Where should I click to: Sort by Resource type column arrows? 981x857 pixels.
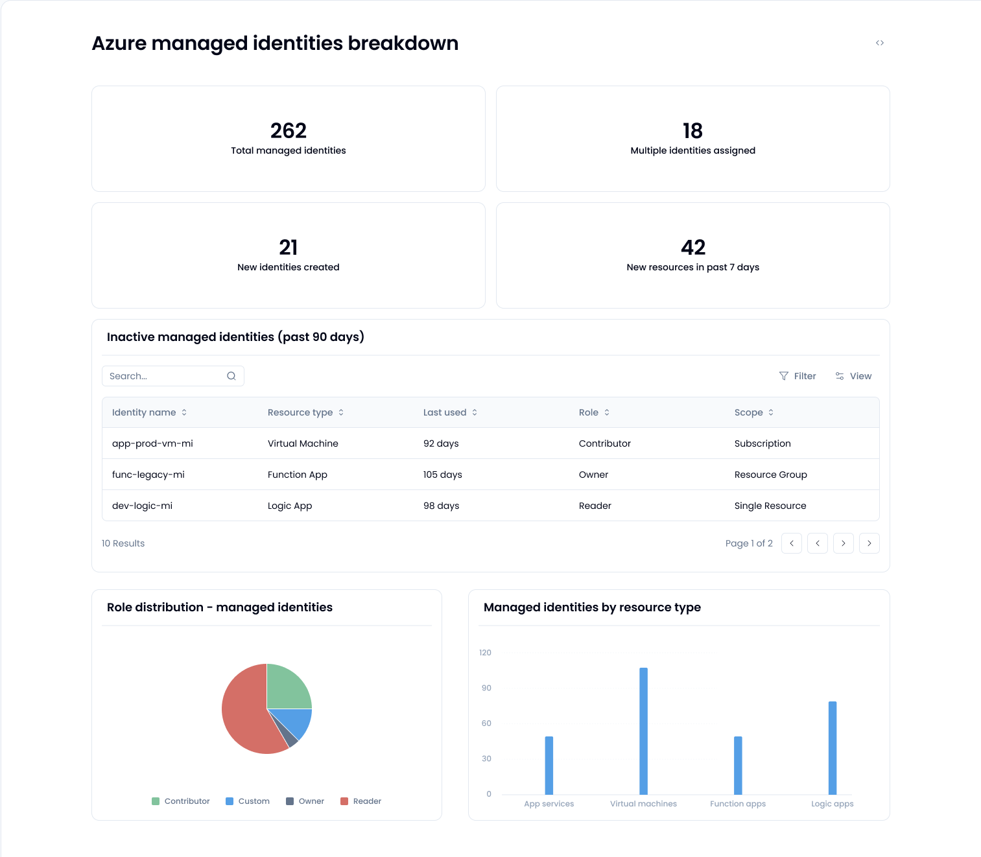point(341,412)
